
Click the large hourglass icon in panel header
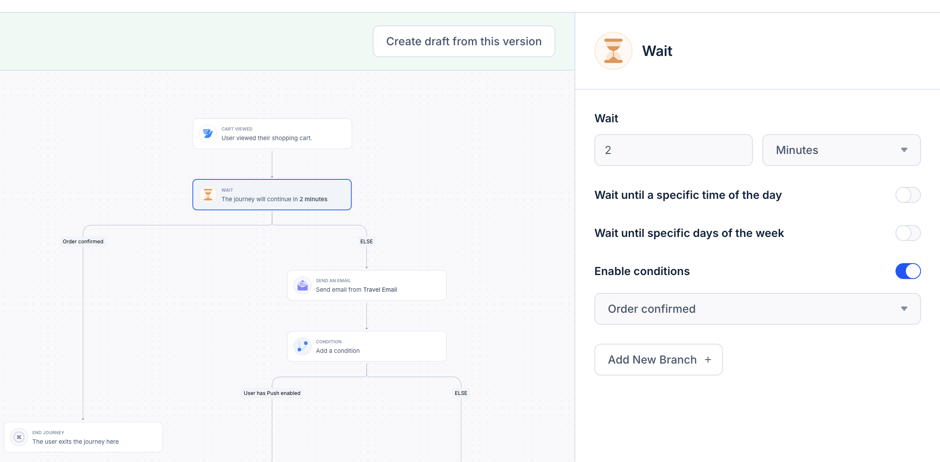pyautogui.click(x=613, y=51)
